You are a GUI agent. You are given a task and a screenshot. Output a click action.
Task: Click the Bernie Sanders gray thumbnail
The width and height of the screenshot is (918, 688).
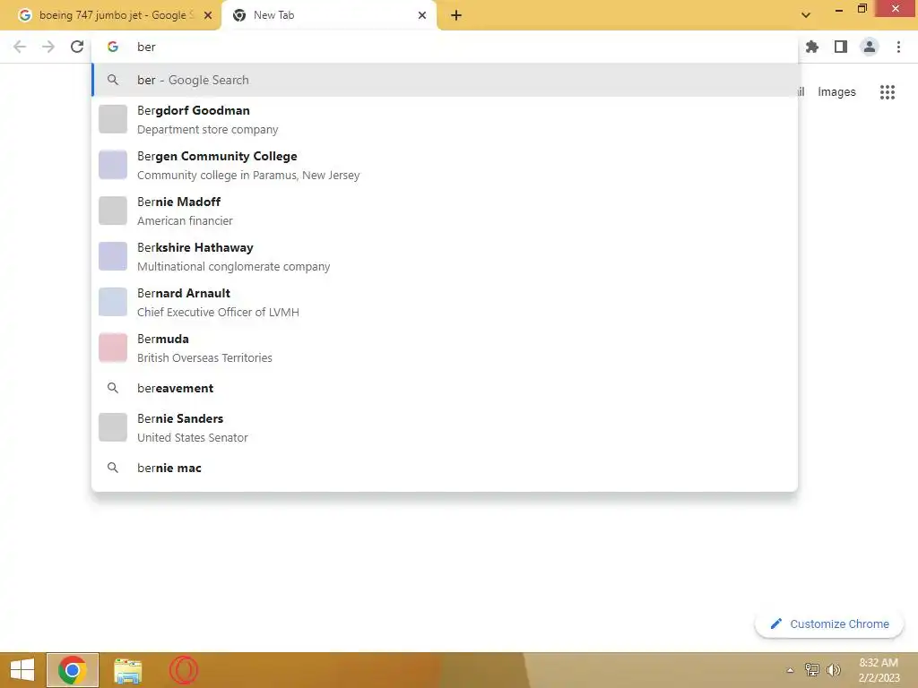pyautogui.click(x=113, y=427)
